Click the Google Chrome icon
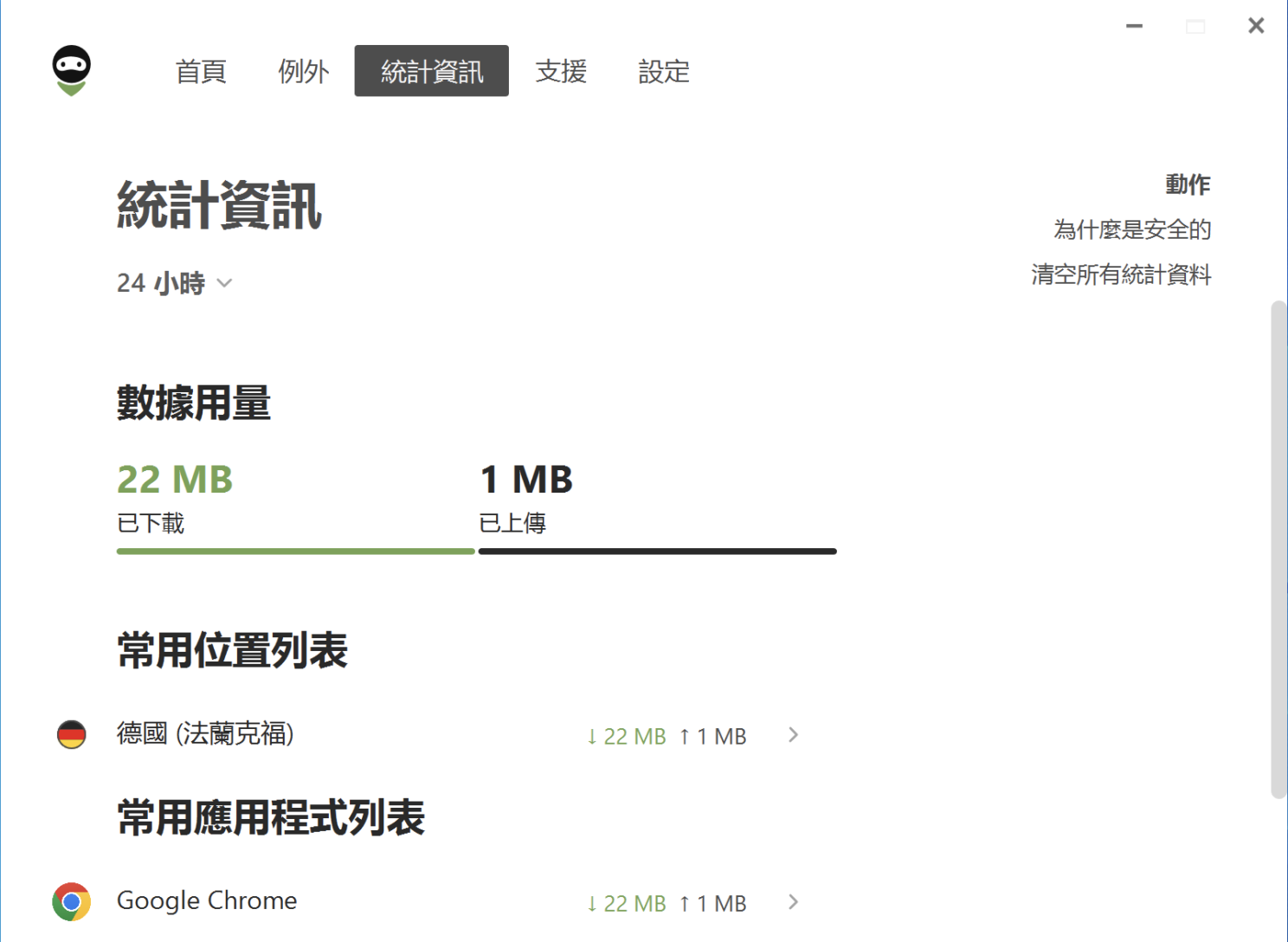Image resolution: width=1288 pixels, height=942 pixels. (x=71, y=901)
